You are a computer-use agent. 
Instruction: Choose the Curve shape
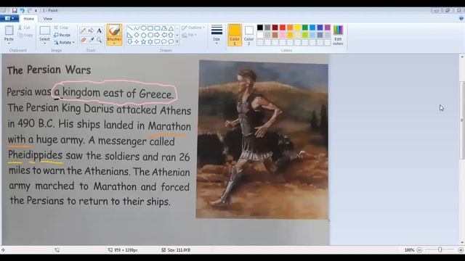pyautogui.click(x=137, y=28)
